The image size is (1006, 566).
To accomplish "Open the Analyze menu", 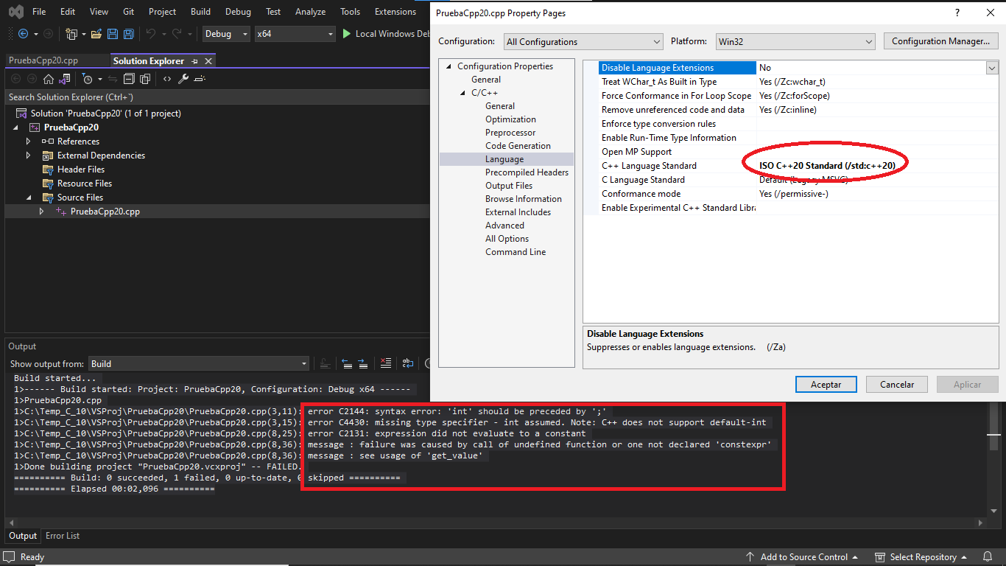I will coord(310,12).
